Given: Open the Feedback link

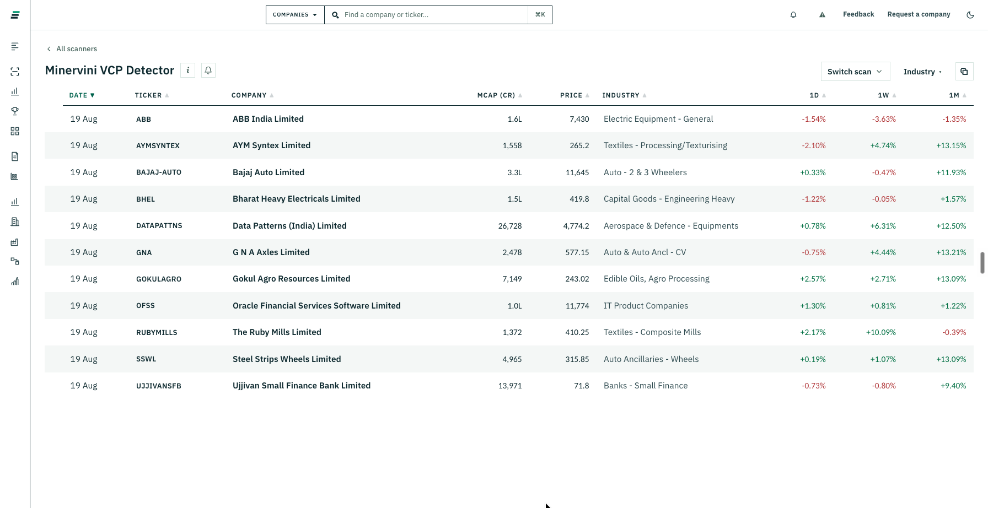Looking at the screenshot, I should pyautogui.click(x=858, y=14).
